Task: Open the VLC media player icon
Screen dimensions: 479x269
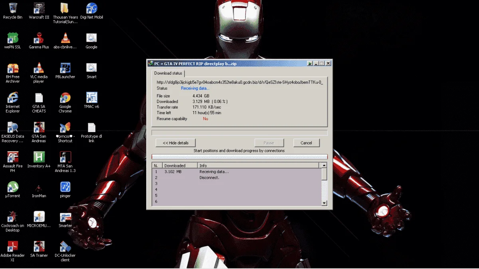Action: (x=39, y=73)
